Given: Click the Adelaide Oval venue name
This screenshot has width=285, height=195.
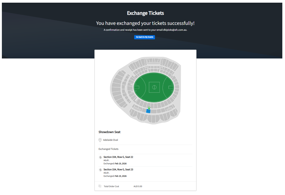Looking at the screenshot, I should pos(110,140).
